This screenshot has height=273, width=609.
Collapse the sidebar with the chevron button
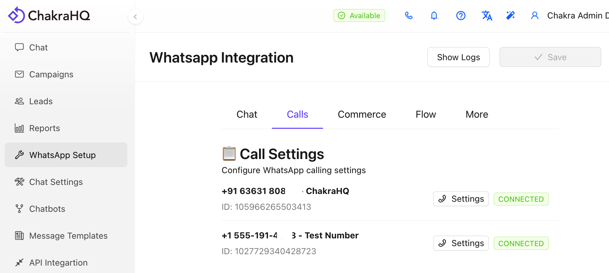(135, 16)
